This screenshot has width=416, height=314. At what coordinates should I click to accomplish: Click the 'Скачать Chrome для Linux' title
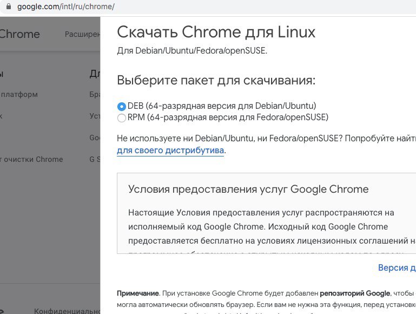click(x=216, y=32)
